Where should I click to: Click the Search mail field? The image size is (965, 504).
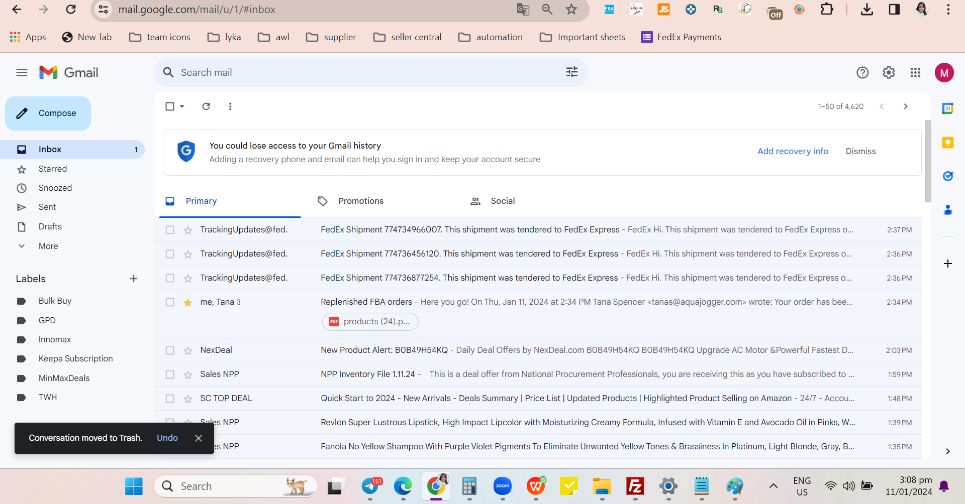click(x=371, y=72)
